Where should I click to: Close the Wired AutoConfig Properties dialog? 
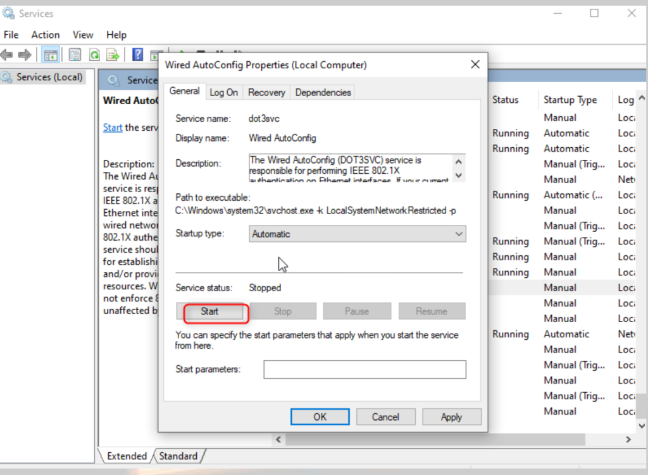click(x=475, y=64)
